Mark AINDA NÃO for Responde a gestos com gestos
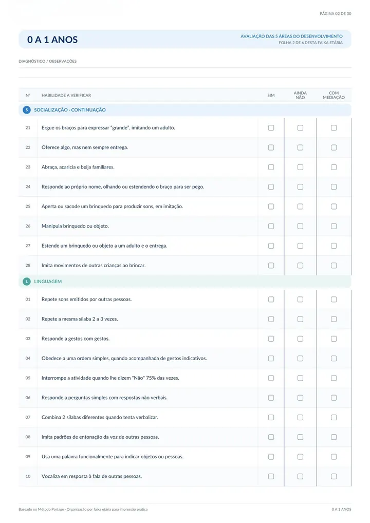Viewport: 370px width, 523px height. (x=300, y=339)
